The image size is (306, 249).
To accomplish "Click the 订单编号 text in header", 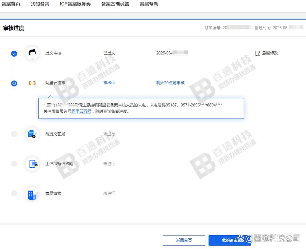I will (x=216, y=28).
